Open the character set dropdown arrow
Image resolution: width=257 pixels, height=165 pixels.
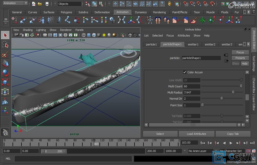click(x=216, y=151)
